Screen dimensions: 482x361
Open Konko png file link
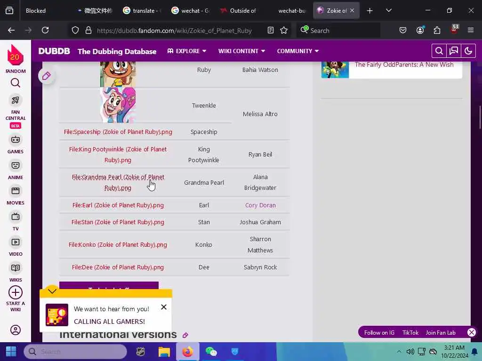pyautogui.click(x=118, y=244)
